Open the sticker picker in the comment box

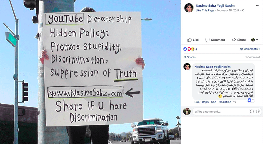click(x=258, y=112)
